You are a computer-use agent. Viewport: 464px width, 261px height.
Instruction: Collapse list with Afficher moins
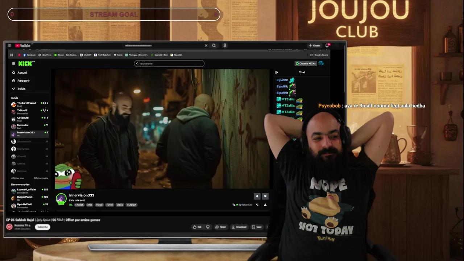(41, 178)
